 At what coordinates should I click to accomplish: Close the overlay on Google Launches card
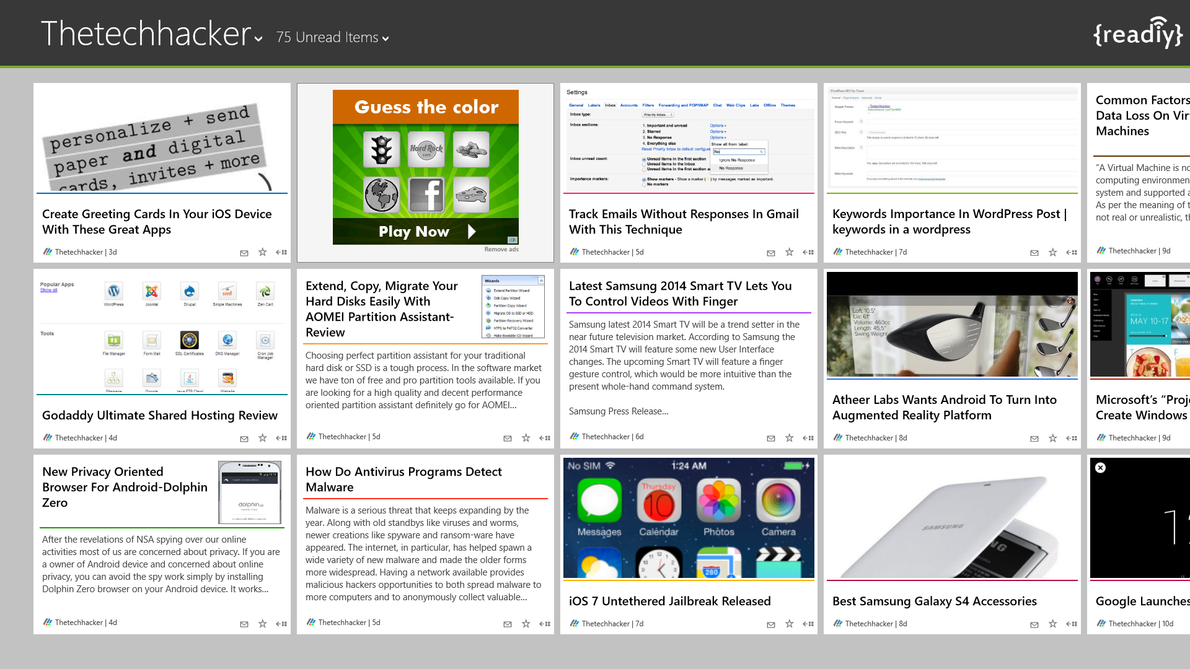pos(1100,468)
